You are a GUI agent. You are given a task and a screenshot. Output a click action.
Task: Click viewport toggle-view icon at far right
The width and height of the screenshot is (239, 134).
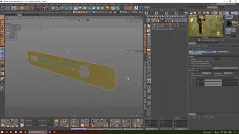coord(142,17)
